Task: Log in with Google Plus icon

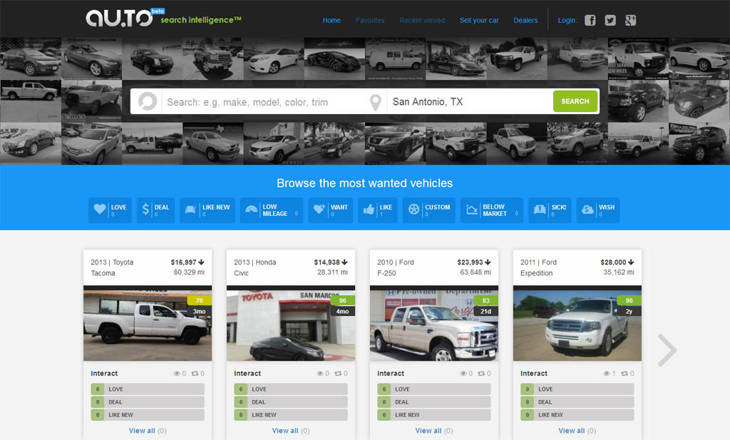Action: coord(630,20)
